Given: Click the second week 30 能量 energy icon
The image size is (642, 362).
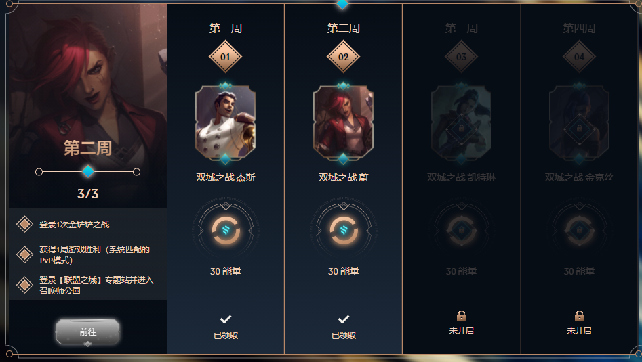Looking at the screenshot, I should 343,231.
